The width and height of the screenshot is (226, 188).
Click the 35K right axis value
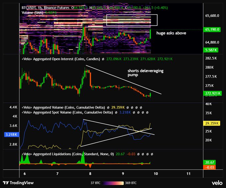(208, 113)
